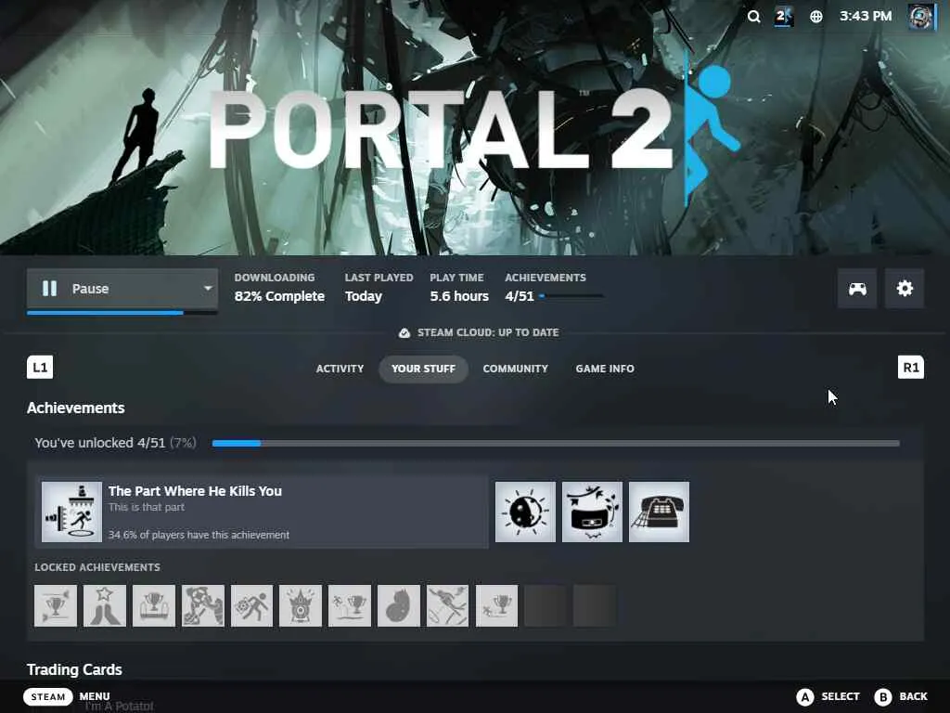
Task: Click the Achievements section heading
Action: (76, 408)
